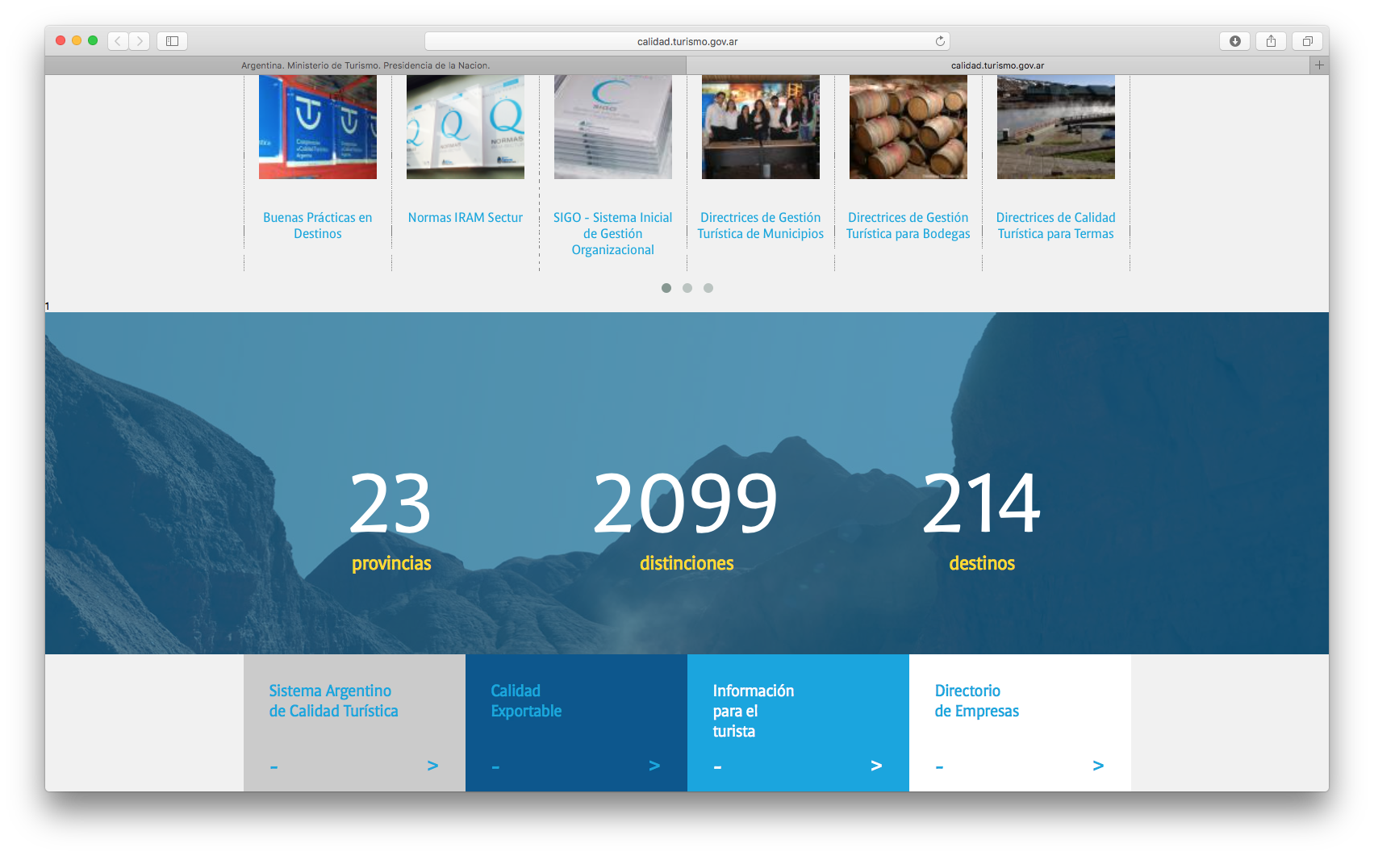Expand Sistema Argentino de Calidad Turística arrow
1374x856 pixels.
coord(432,766)
